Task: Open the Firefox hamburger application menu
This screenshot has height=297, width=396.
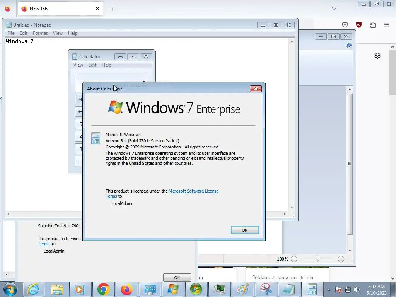Action: click(x=387, y=25)
